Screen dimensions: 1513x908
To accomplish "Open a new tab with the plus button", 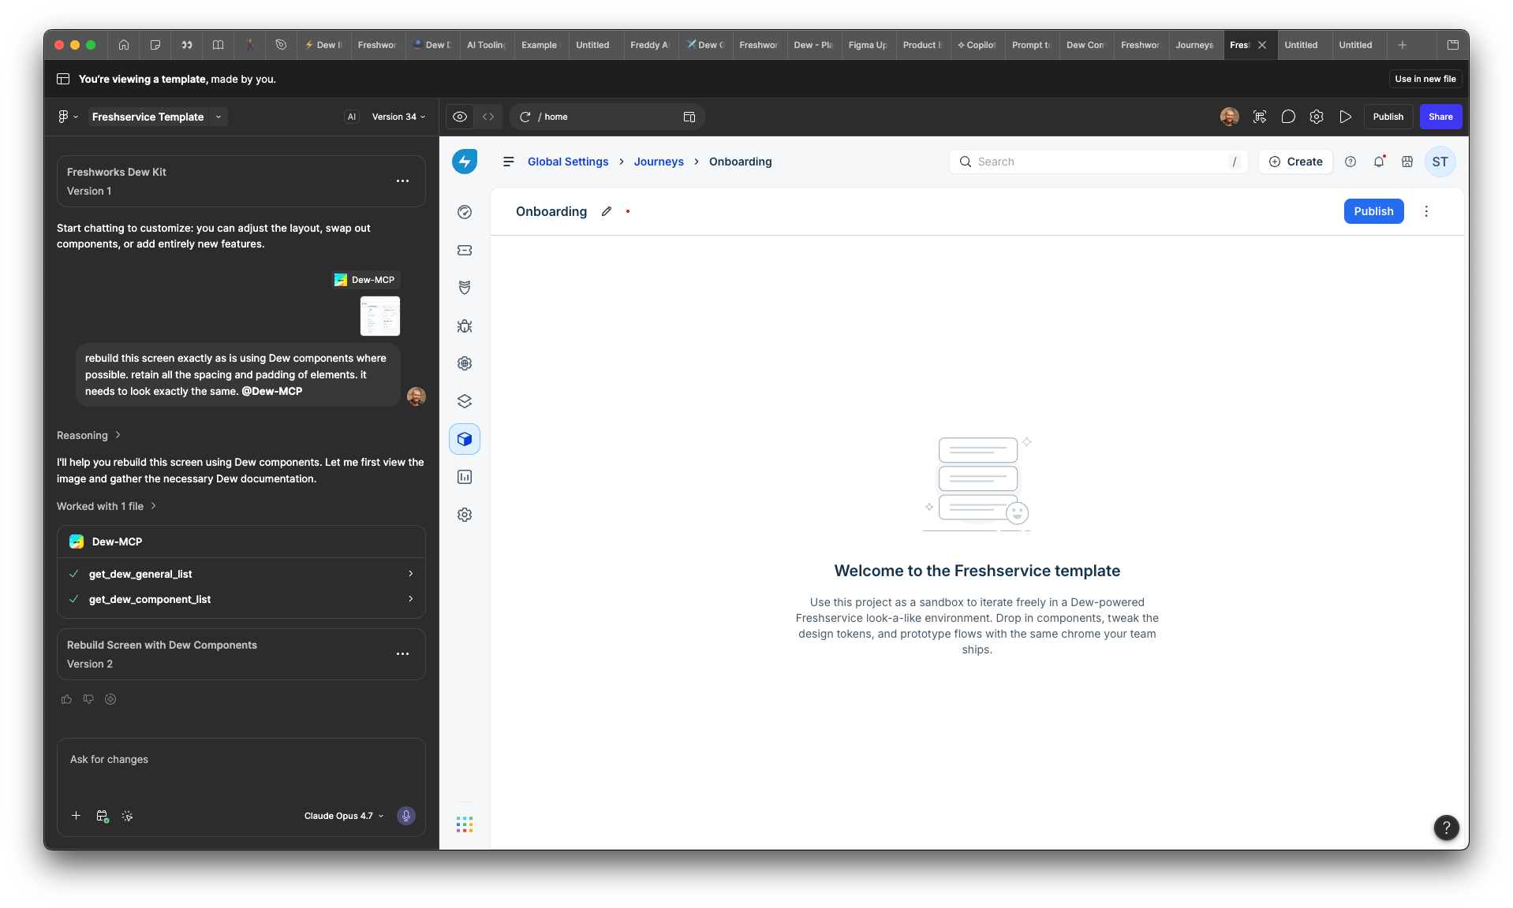I will click(1403, 45).
